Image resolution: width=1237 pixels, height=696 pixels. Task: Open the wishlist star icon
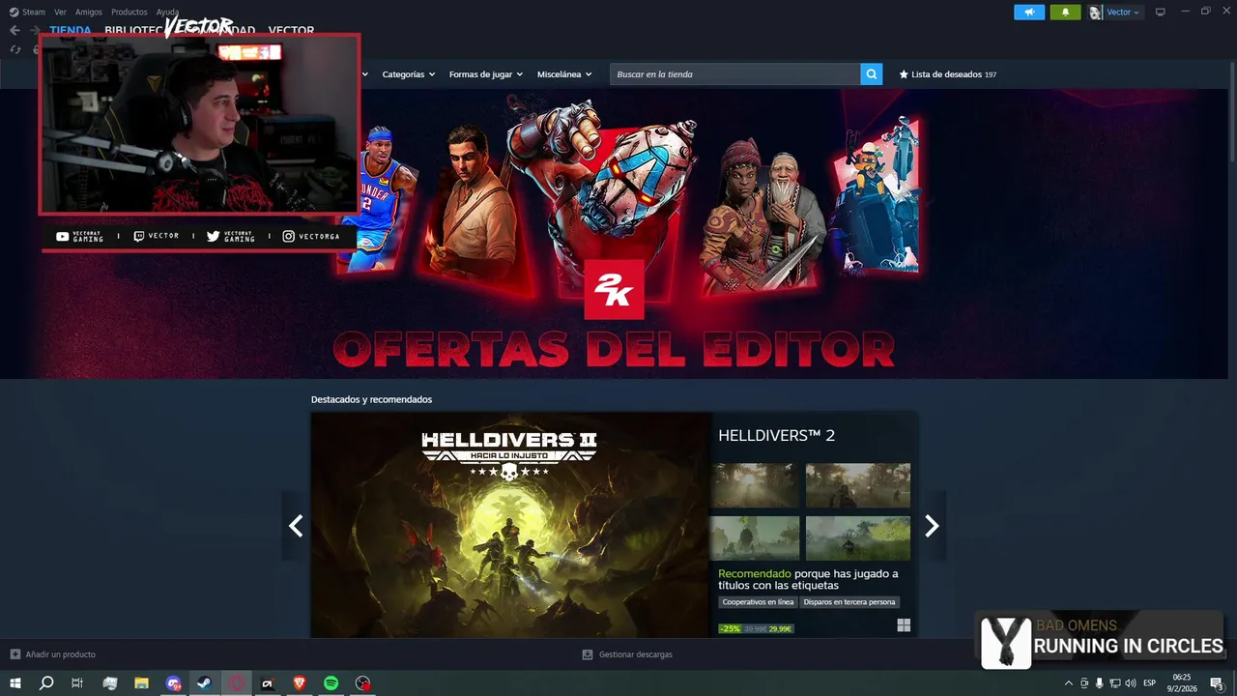904,74
